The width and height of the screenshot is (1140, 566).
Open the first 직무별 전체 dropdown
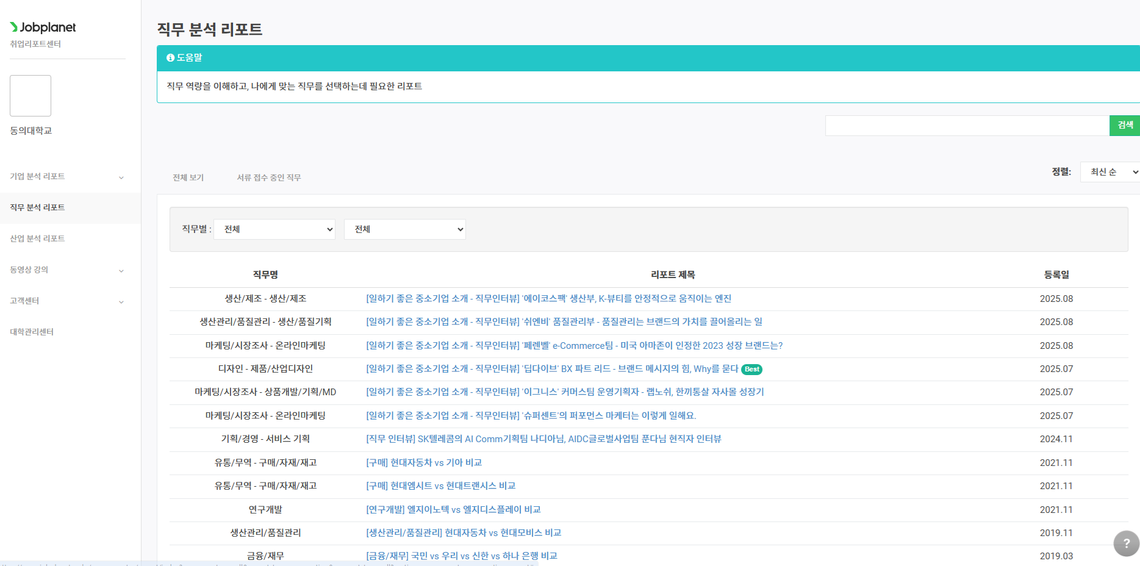click(274, 229)
